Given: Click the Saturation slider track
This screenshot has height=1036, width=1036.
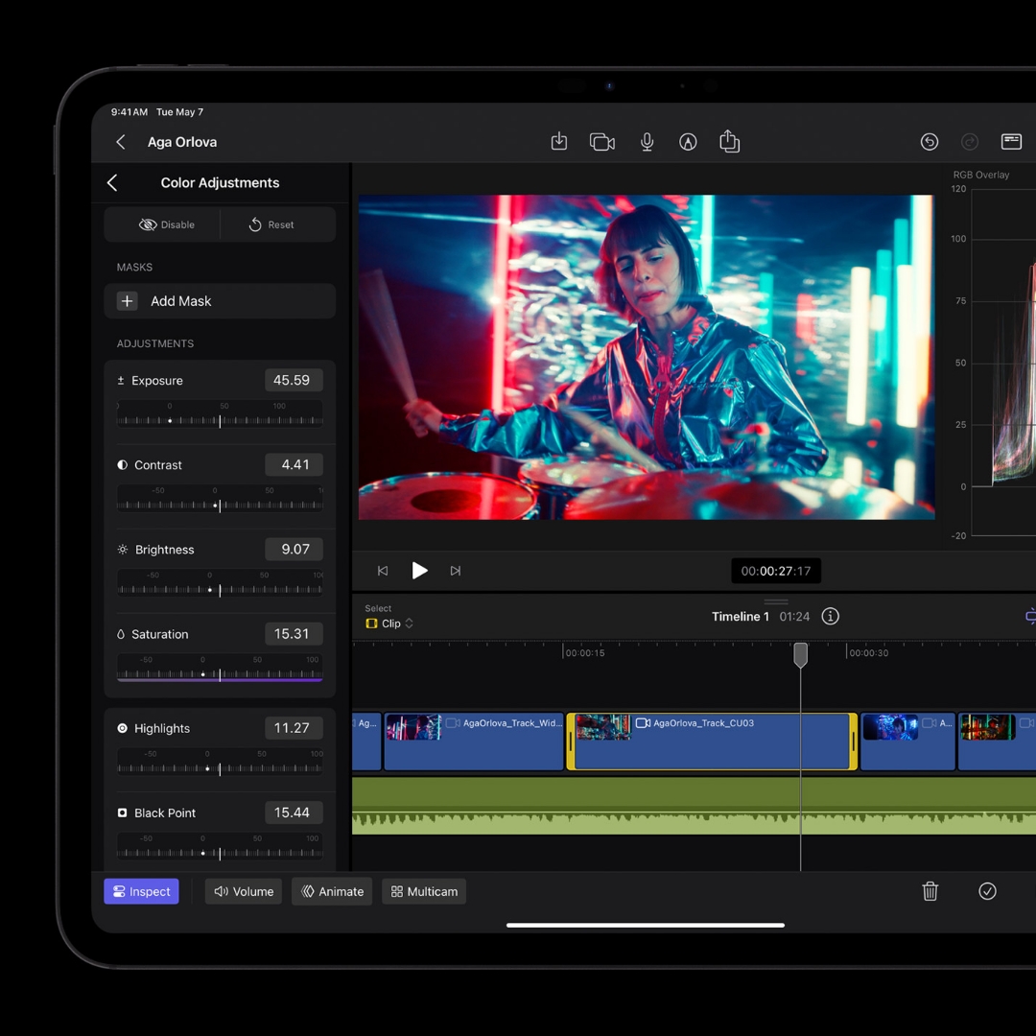Looking at the screenshot, I should (220, 673).
